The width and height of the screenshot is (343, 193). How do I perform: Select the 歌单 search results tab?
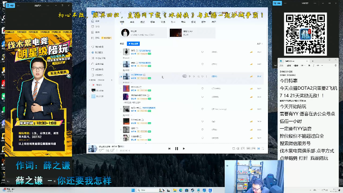[x=153, y=22]
